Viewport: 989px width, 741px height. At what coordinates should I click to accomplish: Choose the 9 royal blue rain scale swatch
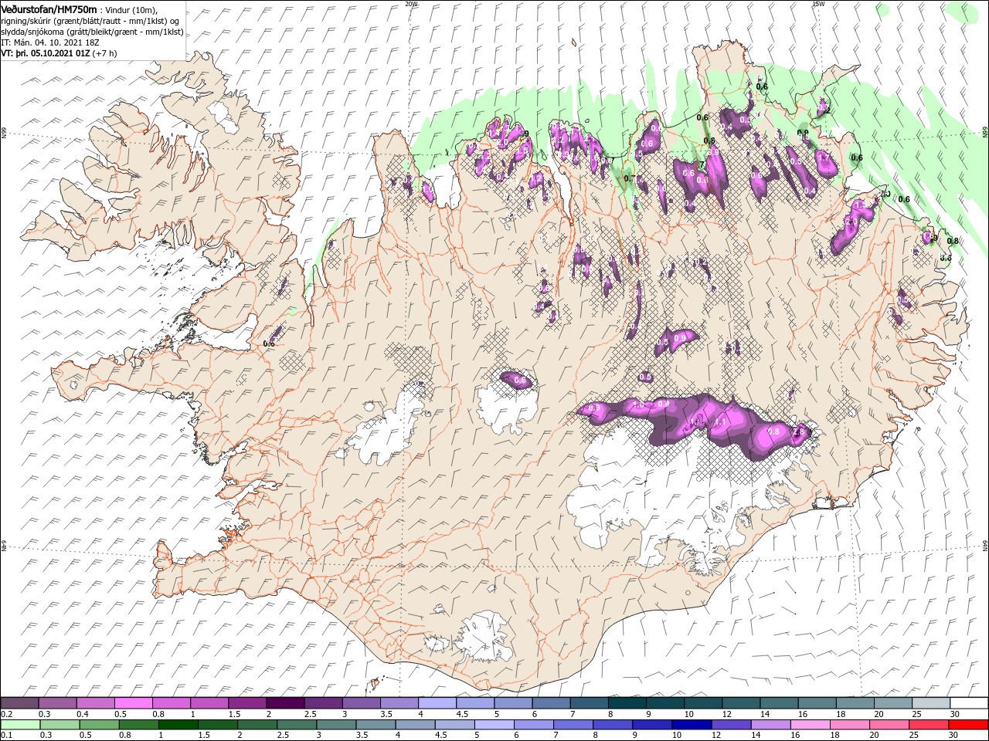tap(653, 725)
